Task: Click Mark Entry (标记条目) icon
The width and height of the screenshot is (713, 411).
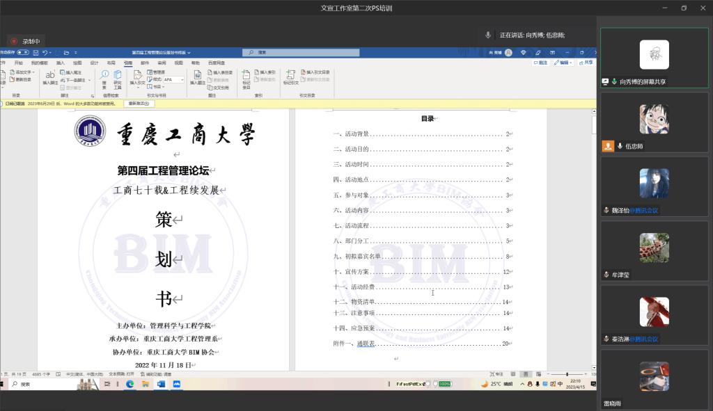Action: (x=246, y=77)
